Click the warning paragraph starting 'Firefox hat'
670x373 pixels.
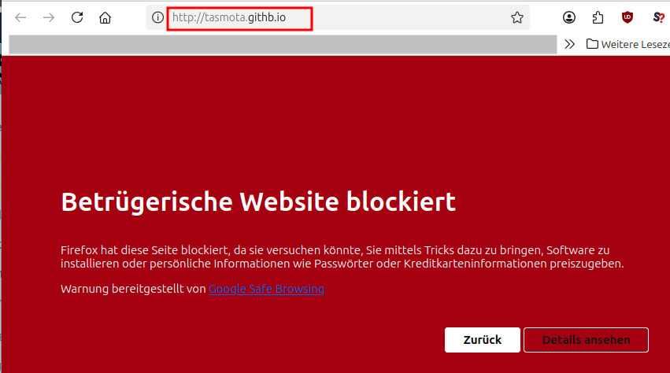(x=342, y=257)
